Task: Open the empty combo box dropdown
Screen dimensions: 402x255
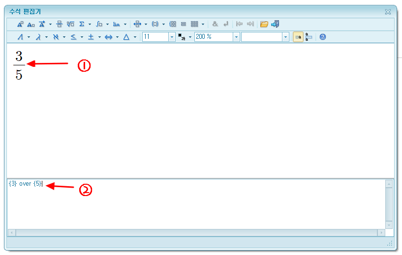Action: click(285, 37)
